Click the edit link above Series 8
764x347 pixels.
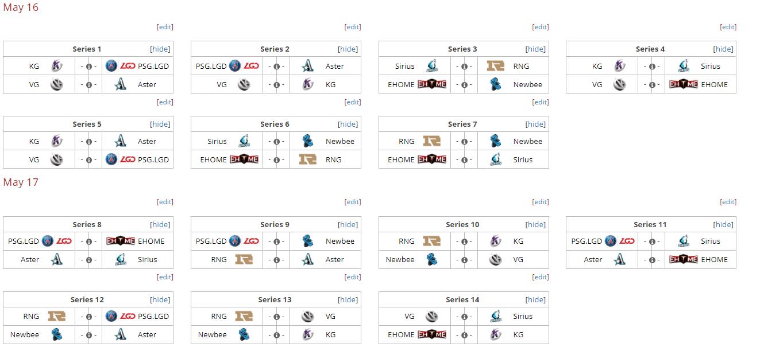165,202
